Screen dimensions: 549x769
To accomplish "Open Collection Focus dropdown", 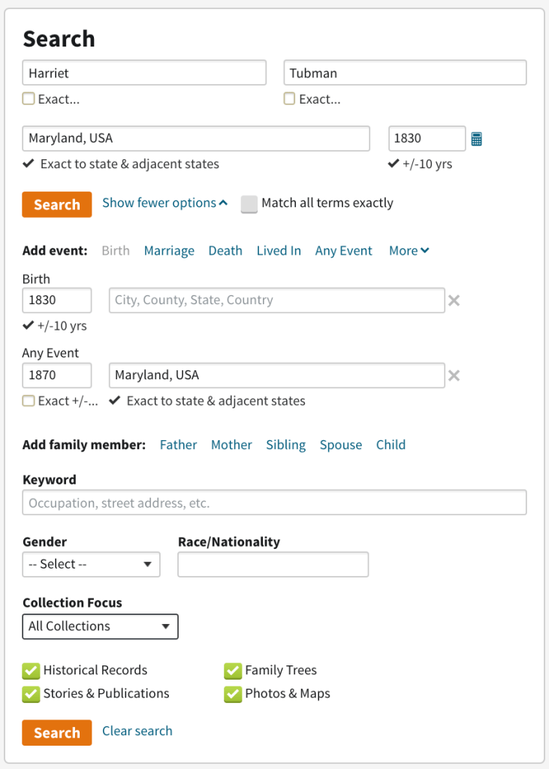I will (100, 626).
